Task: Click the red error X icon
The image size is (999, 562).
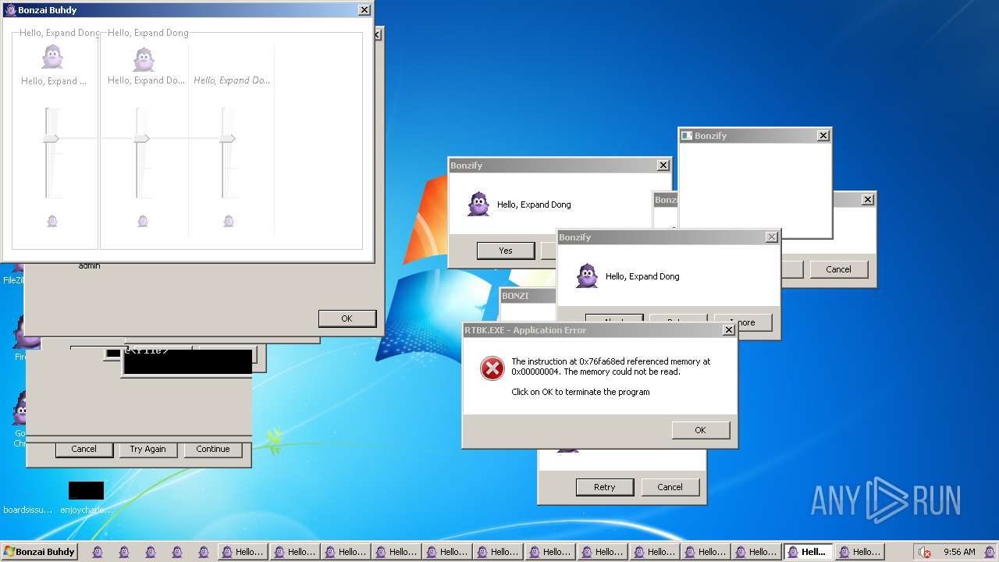Action: pyautogui.click(x=492, y=368)
